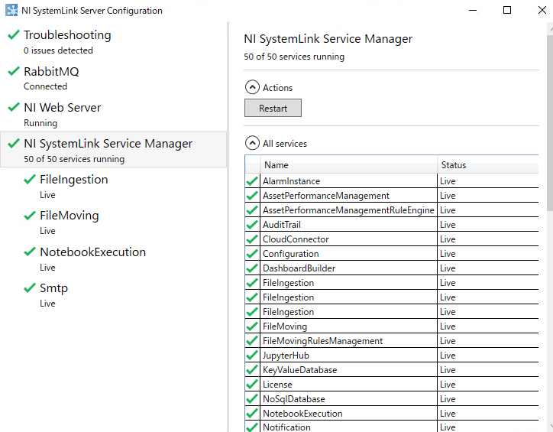Click the checkmark beside FileIngestion in sidebar
The width and height of the screenshot is (553, 432).
click(x=30, y=179)
